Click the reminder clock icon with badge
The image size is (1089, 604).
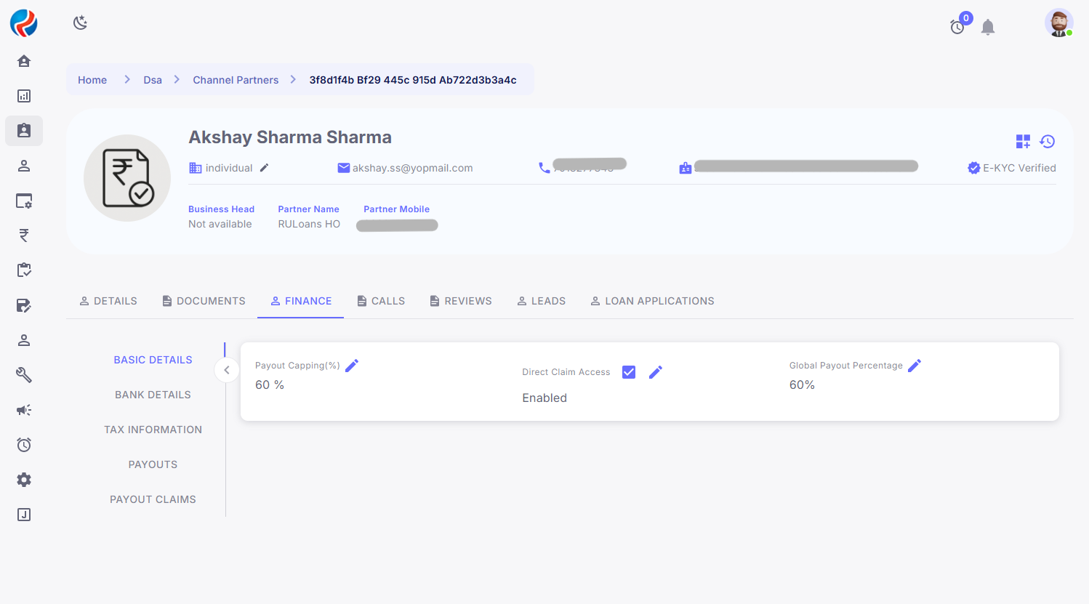tap(957, 27)
